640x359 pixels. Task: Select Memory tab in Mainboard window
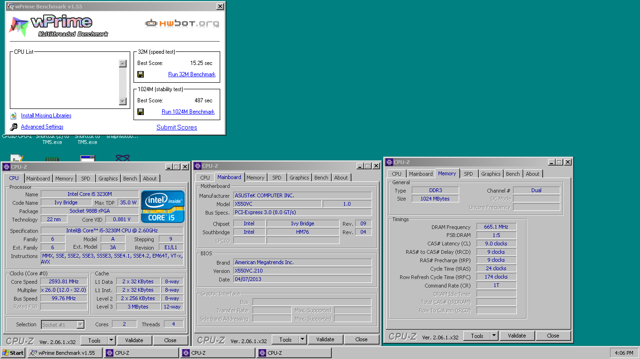pyautogui.click(x=255, y=178)
